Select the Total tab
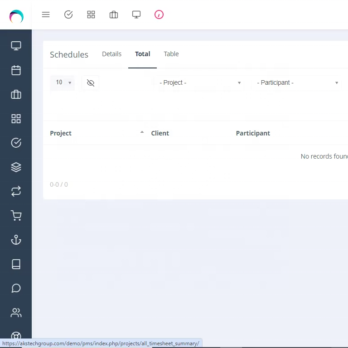Viewport: 348px width, 348px height. [142, 54]
